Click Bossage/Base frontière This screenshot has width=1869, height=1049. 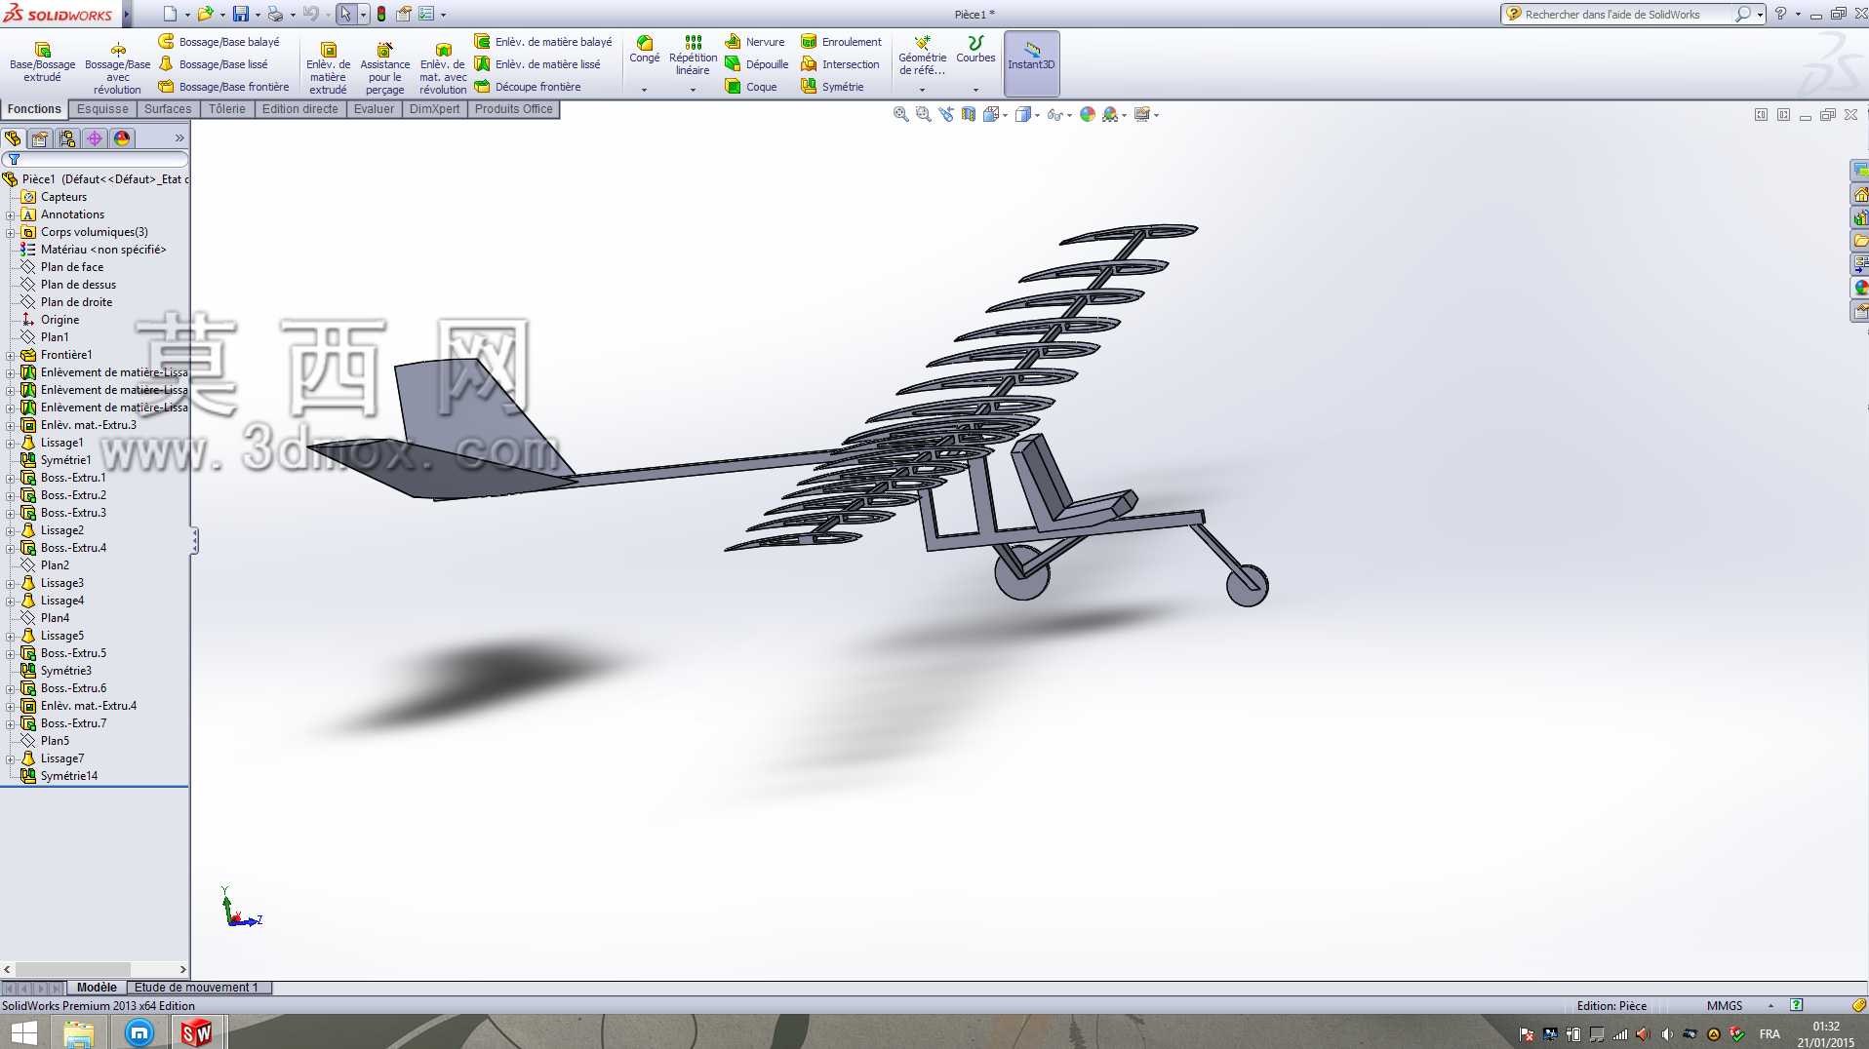pos(224,87)
